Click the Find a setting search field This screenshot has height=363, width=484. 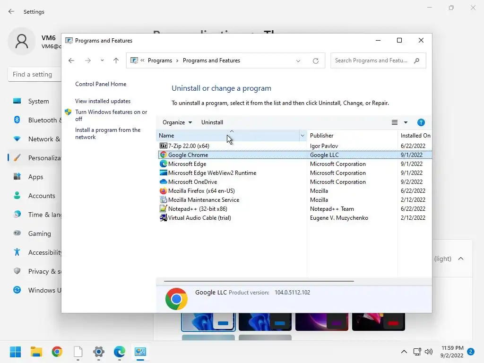point(35,74)
